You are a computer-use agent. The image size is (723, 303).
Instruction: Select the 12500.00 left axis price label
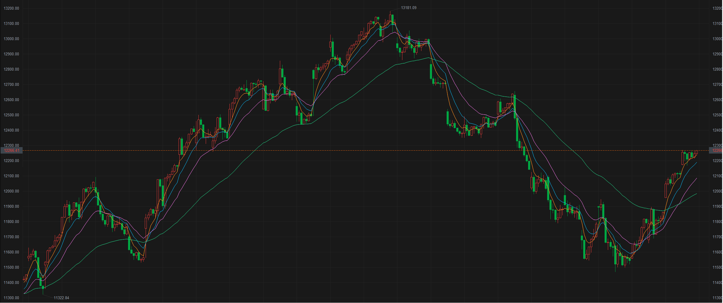pos(11,115)
